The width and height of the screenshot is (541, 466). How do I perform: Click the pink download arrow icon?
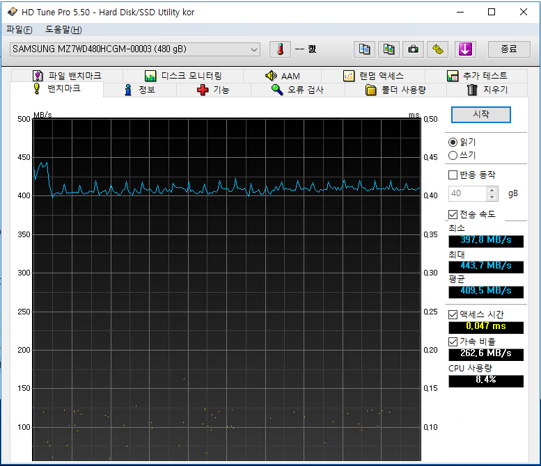click(465, 49)
